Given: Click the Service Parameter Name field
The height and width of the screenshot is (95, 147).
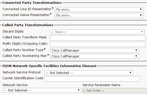Looking at the screenshot, I should [x=115, y=90].
